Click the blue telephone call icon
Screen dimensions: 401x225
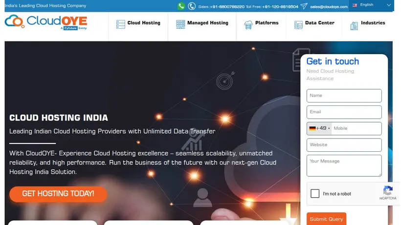click(192, 6)
